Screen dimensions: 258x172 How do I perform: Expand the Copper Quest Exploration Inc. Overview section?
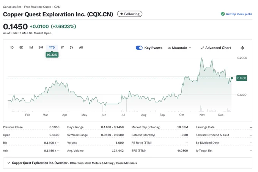9,163
